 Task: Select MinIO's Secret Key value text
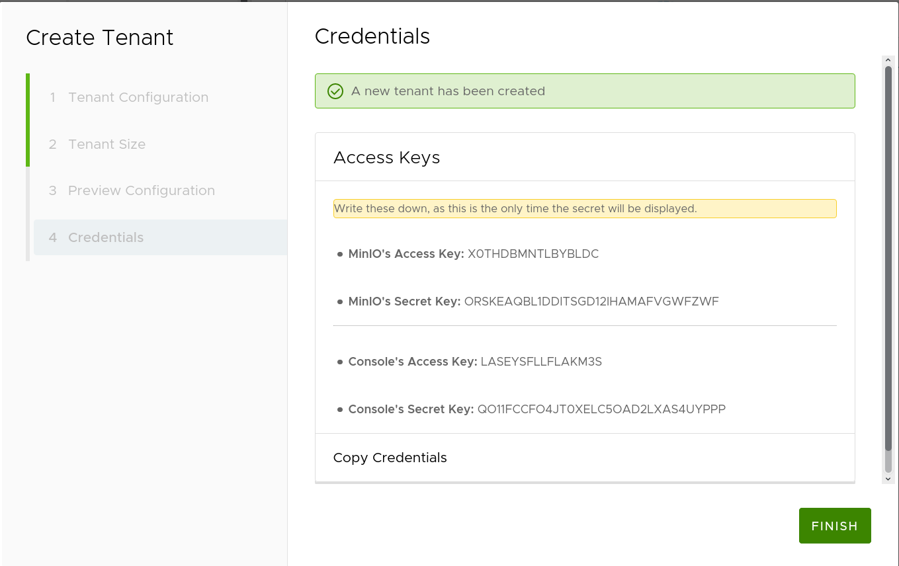(591, 301)
